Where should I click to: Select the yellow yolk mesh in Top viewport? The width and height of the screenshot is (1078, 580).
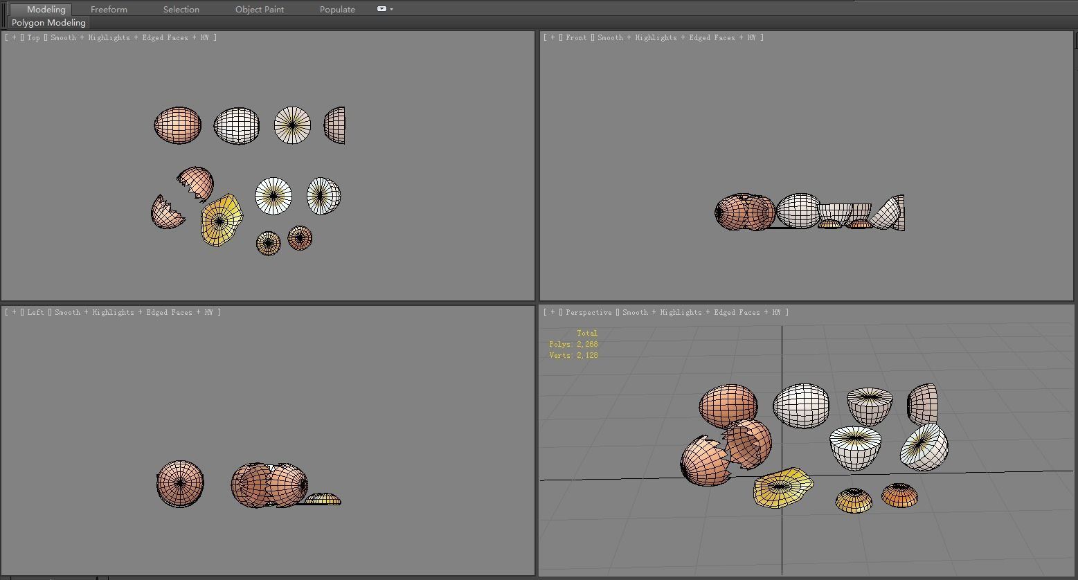222,220
